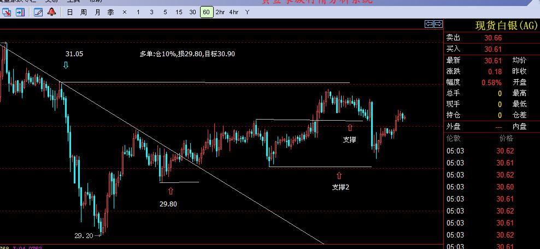Click the right arrow button above chart
The image size is (540, 249).
tap(438, 23)
